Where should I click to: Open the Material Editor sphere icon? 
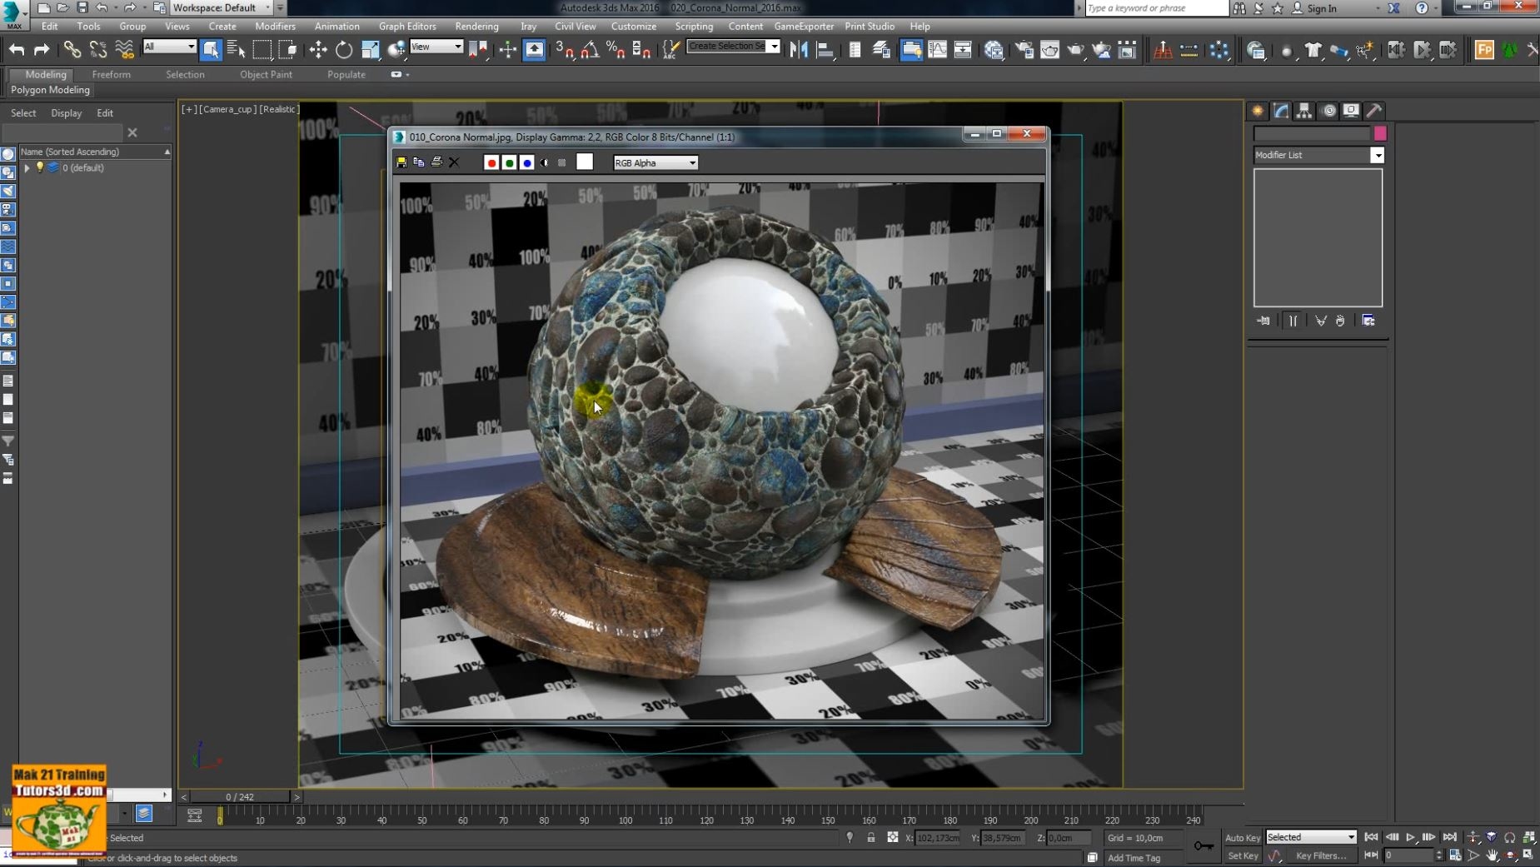coord(994,50)
